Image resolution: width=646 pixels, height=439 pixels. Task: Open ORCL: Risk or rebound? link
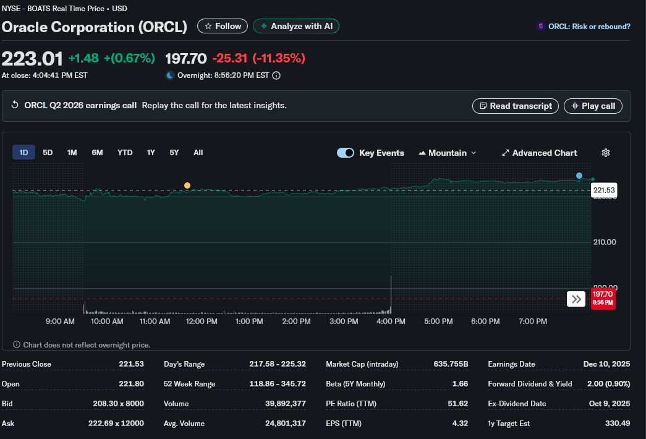[x=589, y=27]
